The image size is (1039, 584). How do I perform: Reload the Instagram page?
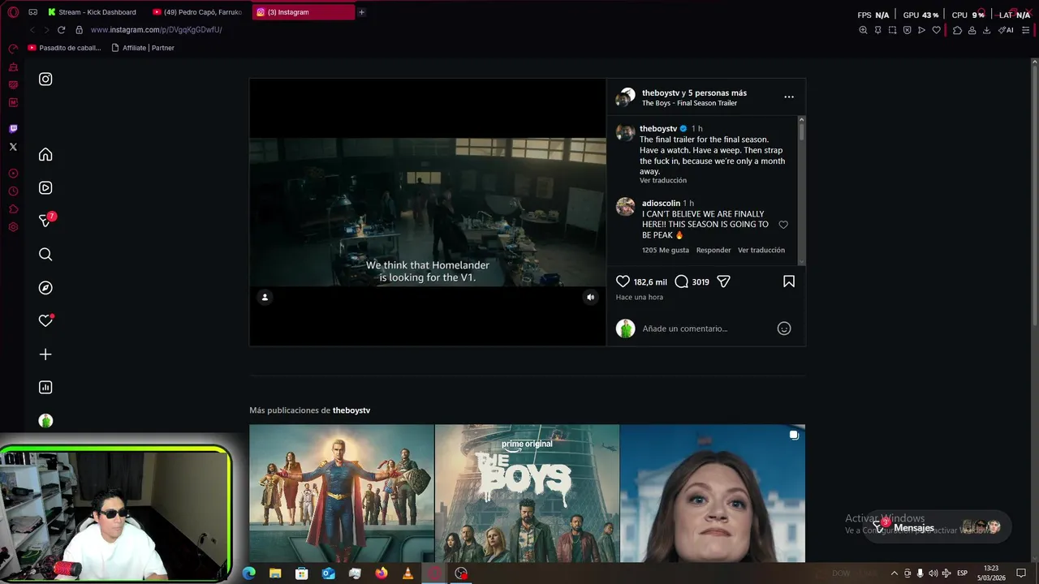tap(61, 30)
